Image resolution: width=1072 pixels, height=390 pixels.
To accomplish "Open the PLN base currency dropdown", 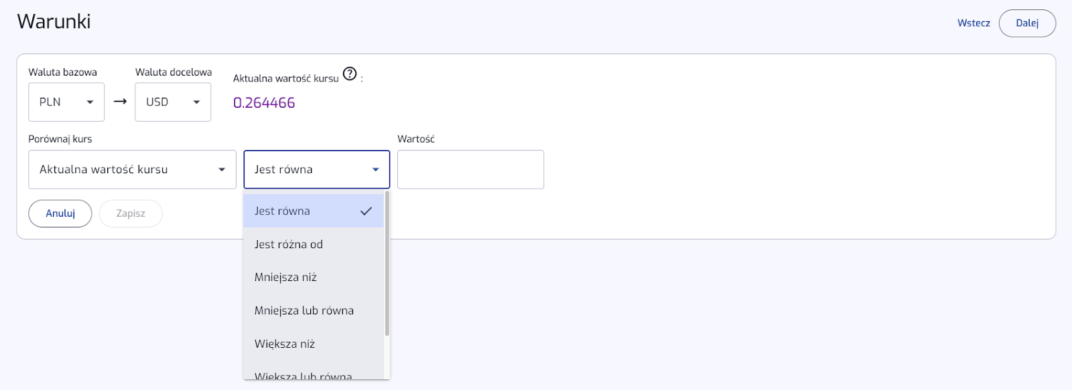I will (66, 102).
